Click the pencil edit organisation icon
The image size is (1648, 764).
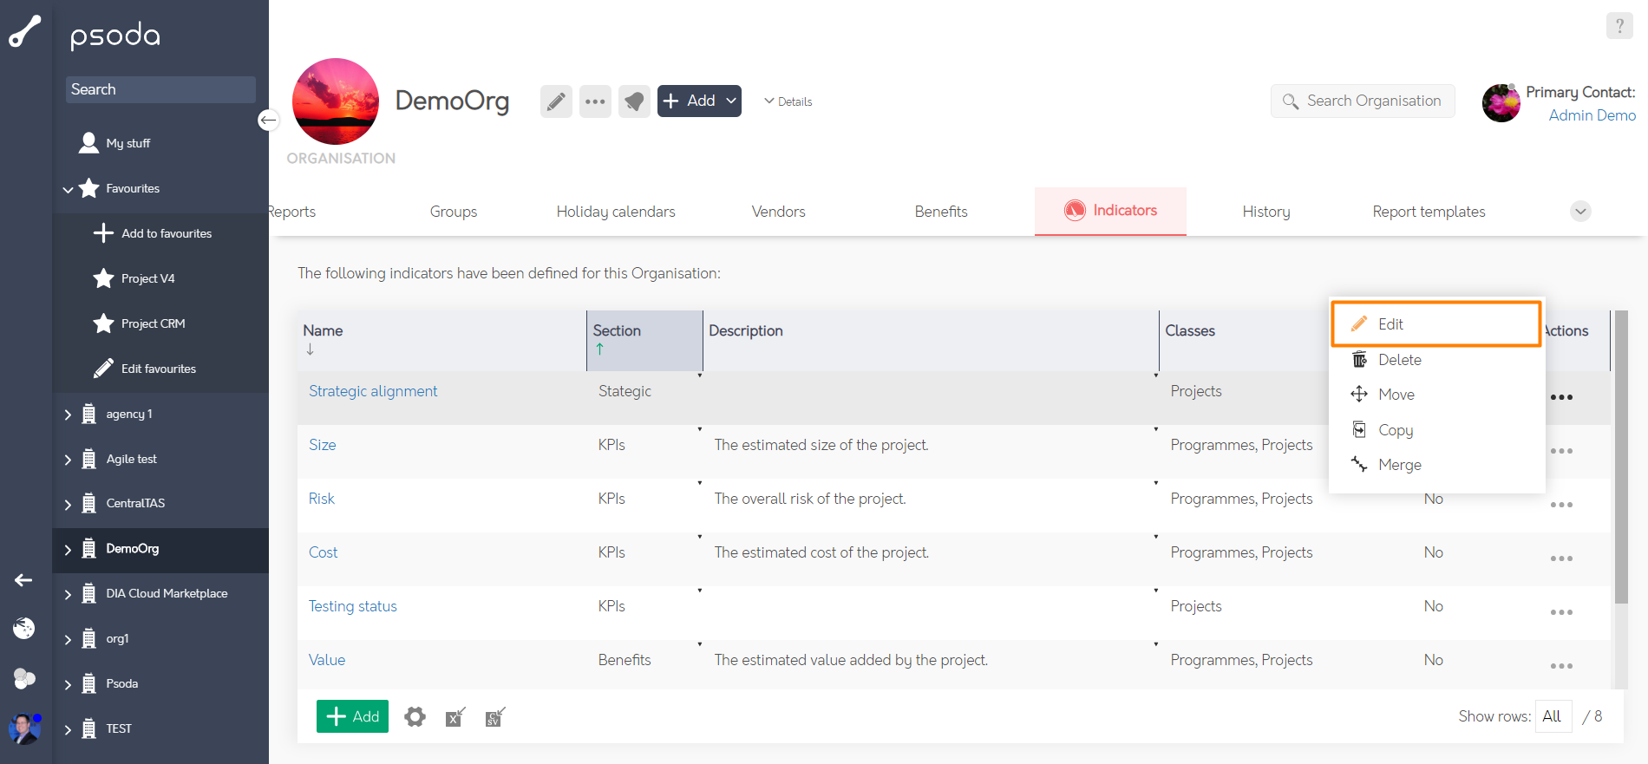(556, 101)
